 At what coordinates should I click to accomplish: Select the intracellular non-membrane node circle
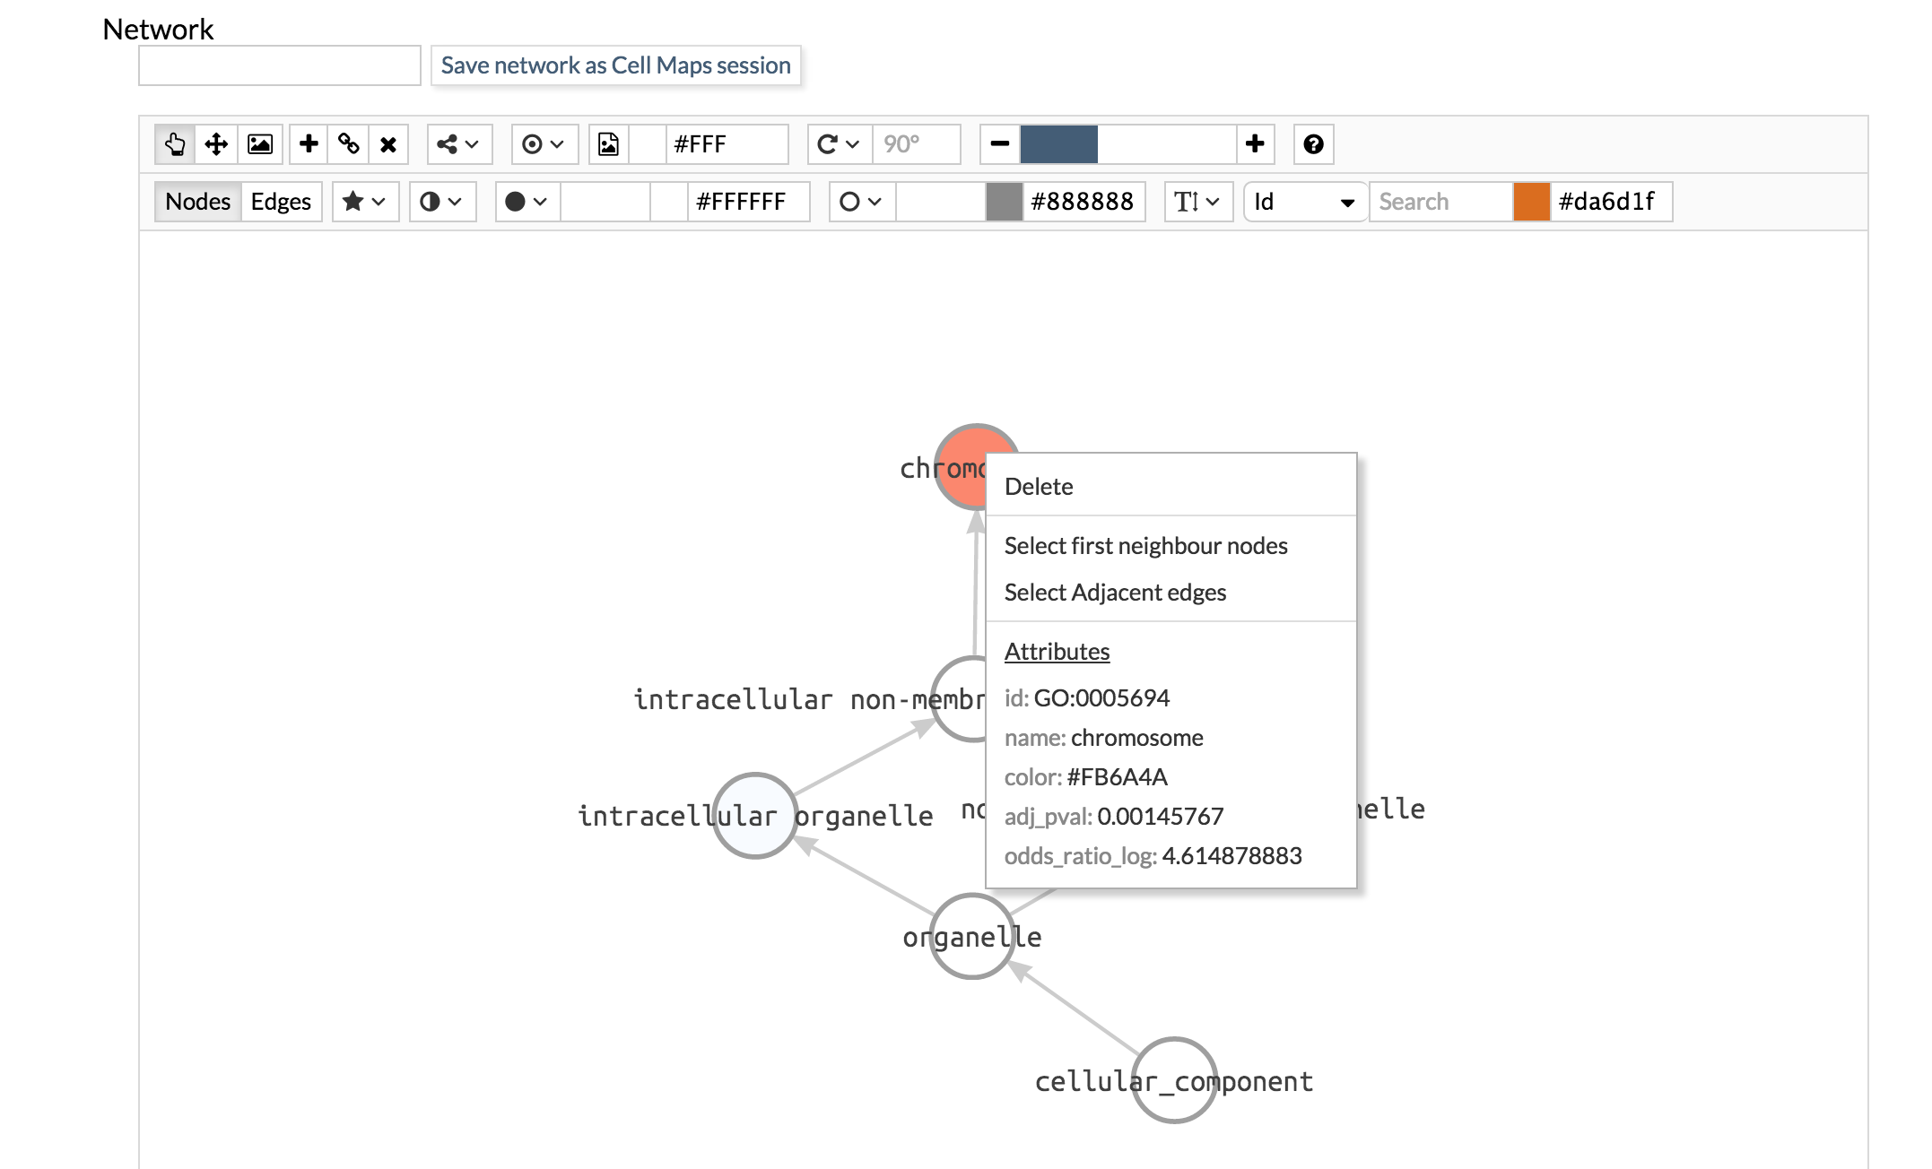click(958, 699)
